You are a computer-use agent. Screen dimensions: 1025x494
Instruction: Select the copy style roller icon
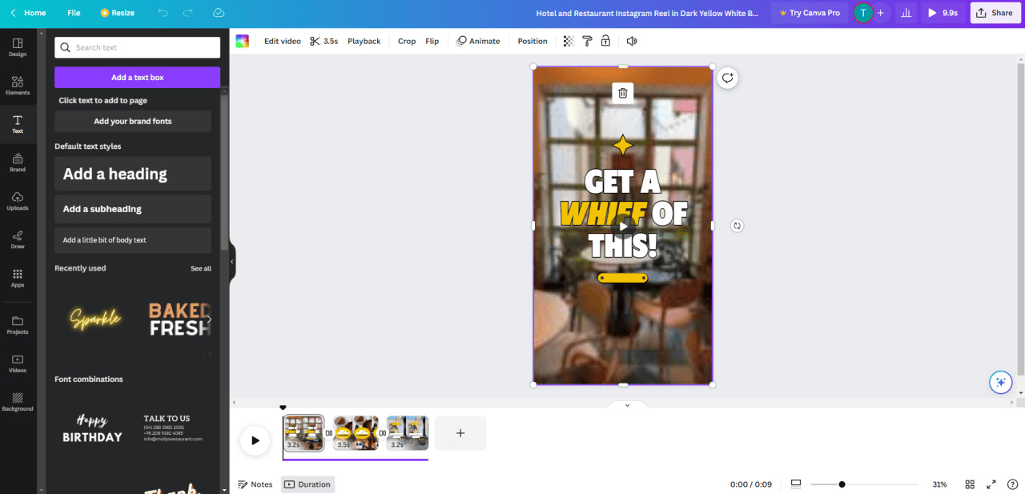click(586, 41)
